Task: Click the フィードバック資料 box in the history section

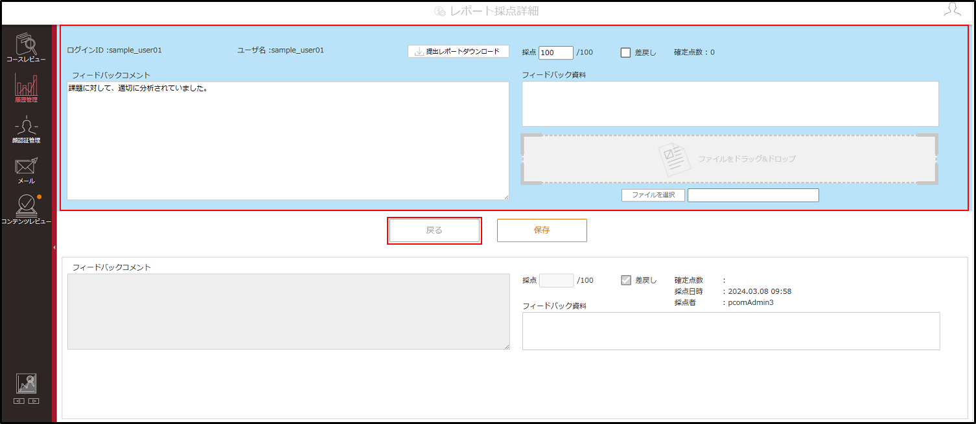Action: 731,331
